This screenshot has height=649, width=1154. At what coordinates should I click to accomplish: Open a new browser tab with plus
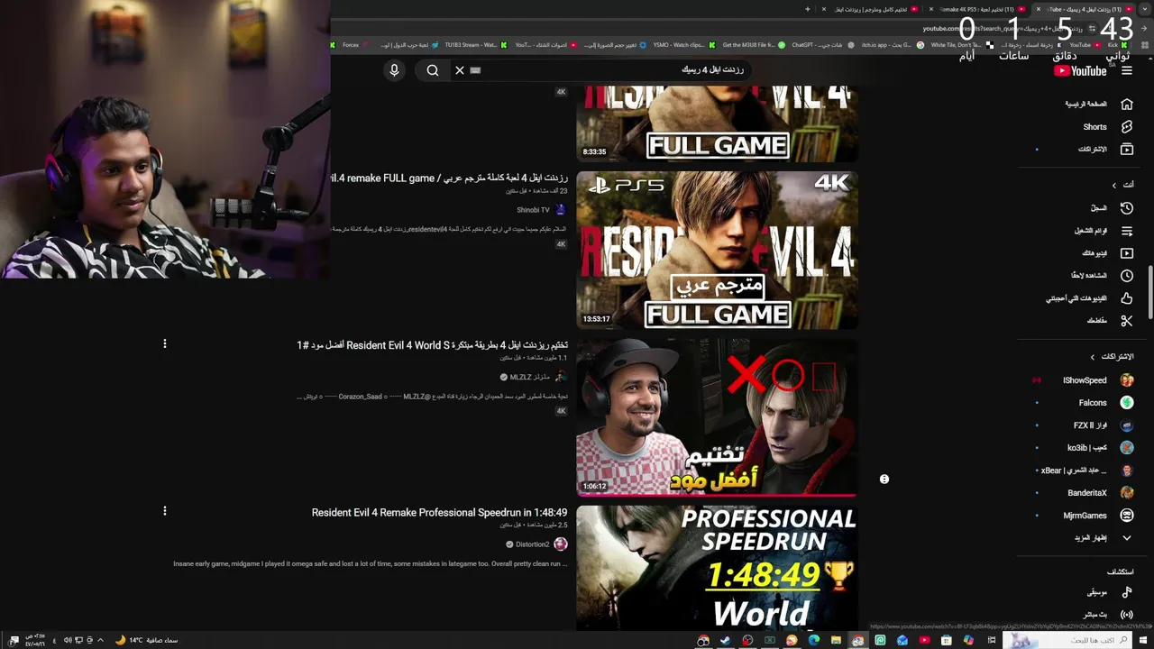[x=808, y=9]
